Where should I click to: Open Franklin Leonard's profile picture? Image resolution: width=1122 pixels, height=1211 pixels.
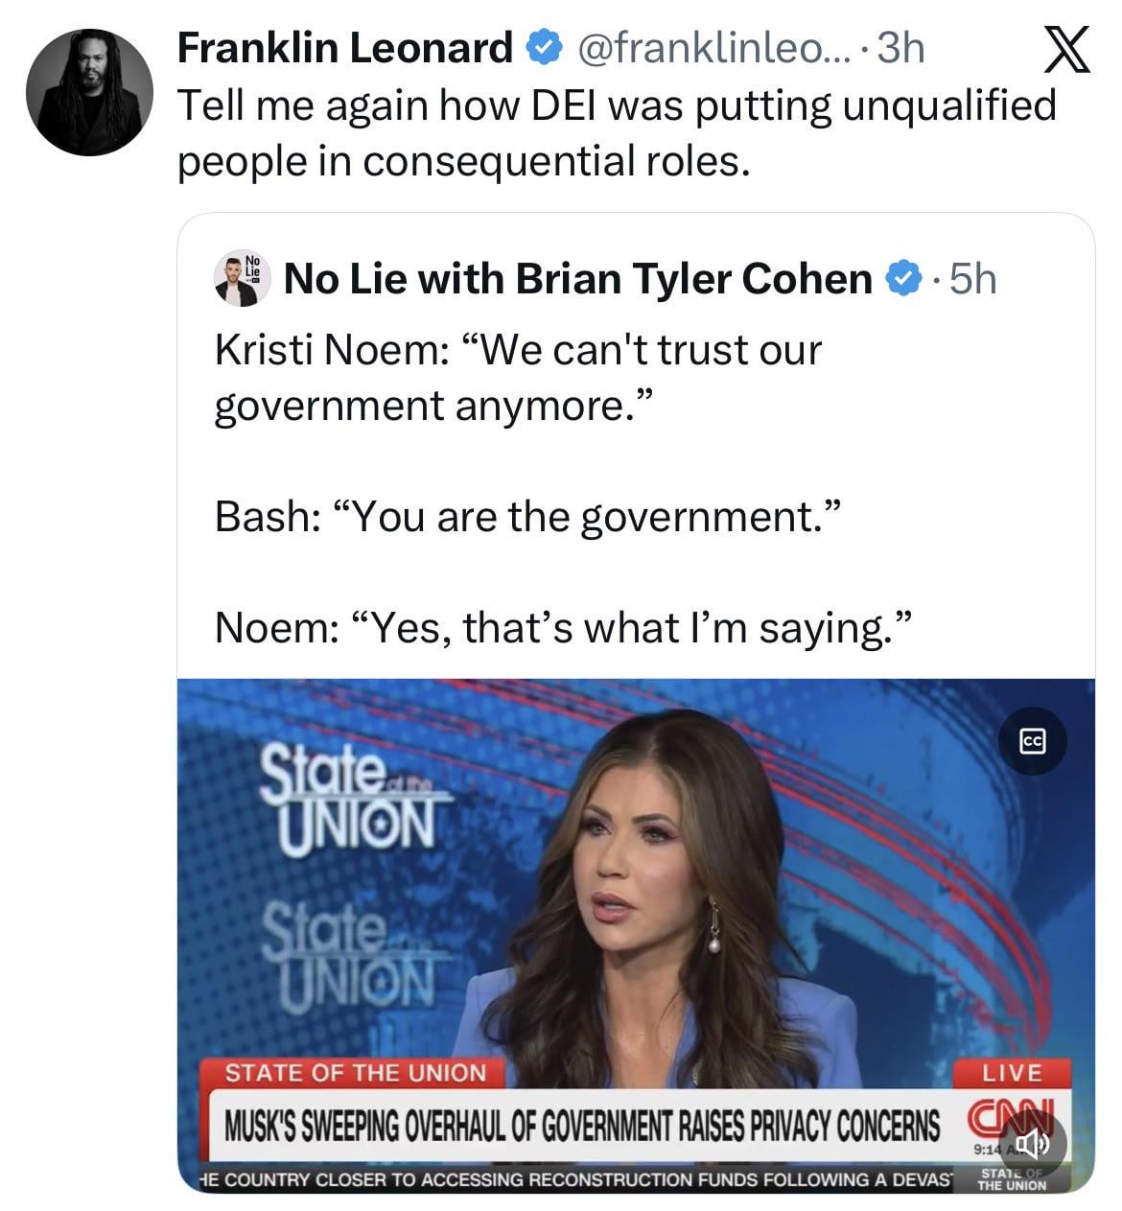(89, 92)
